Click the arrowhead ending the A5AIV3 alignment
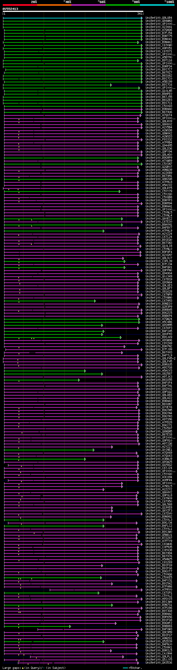 click(x=85, y=371)
